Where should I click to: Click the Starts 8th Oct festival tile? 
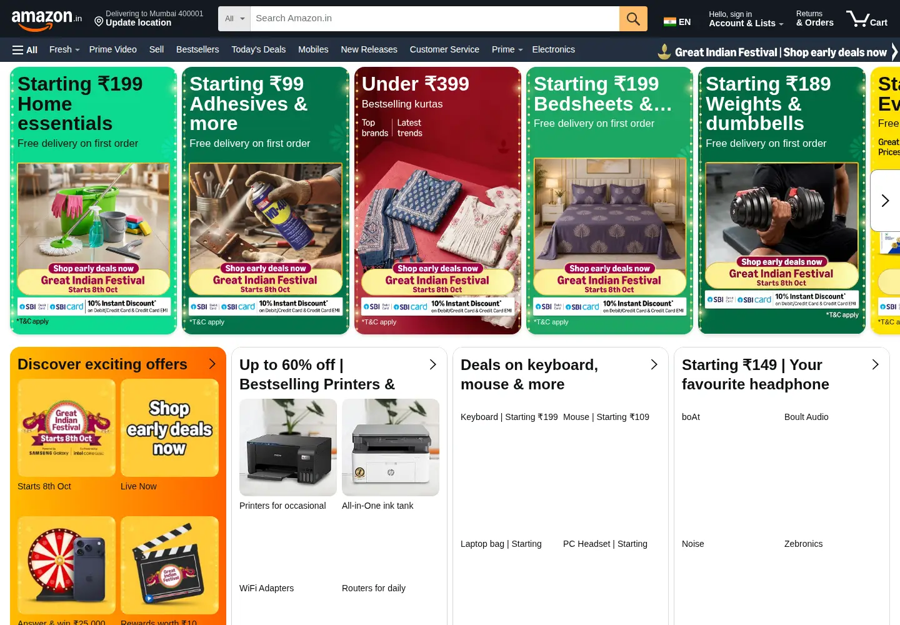66,428
